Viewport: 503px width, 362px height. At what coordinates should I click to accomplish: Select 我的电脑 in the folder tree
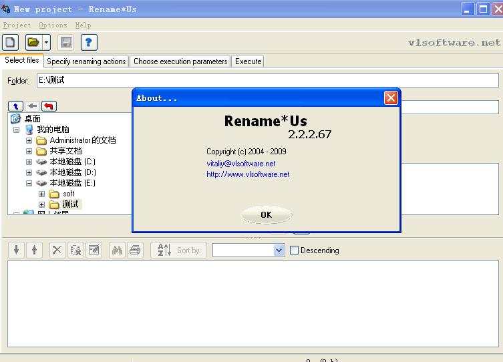point(53,130)
